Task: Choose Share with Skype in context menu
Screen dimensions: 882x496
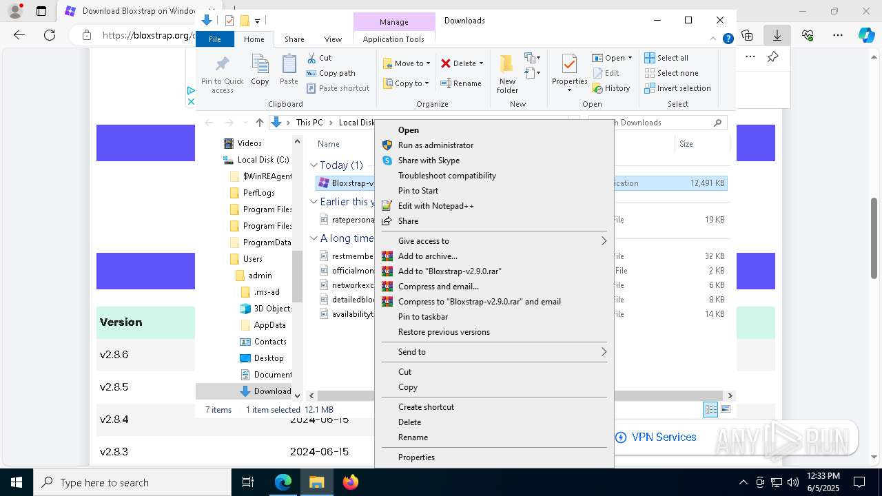Action: (x=494, y=161)
